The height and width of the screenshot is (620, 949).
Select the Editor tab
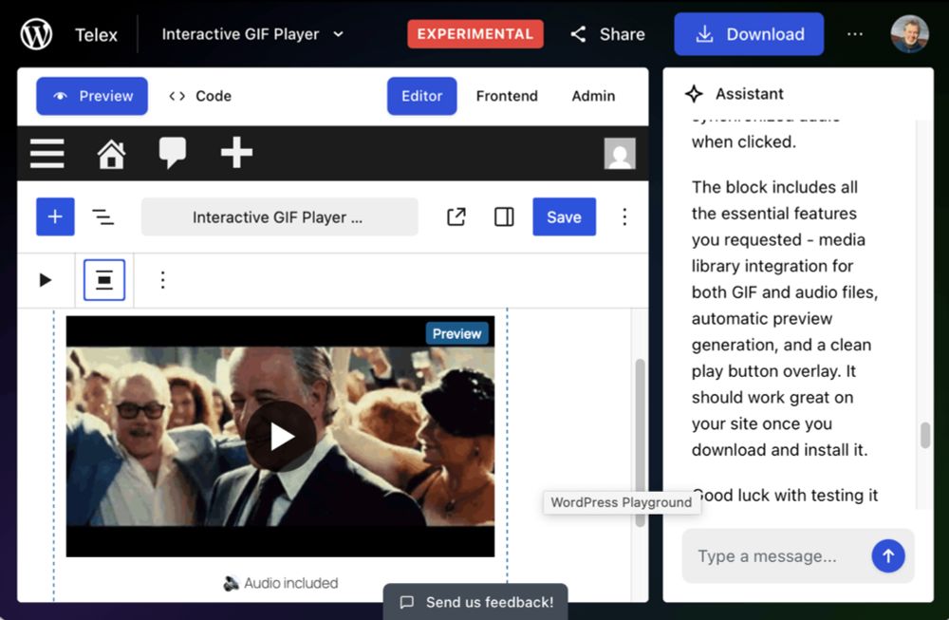click(422, 96)
